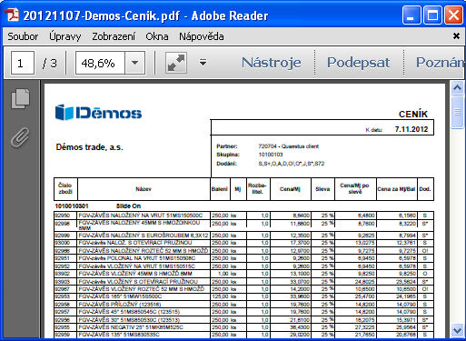Image resolution: width=466 pixels, height=341 pixels.
Task: Open the Podepsat pane
Action: 358,63
